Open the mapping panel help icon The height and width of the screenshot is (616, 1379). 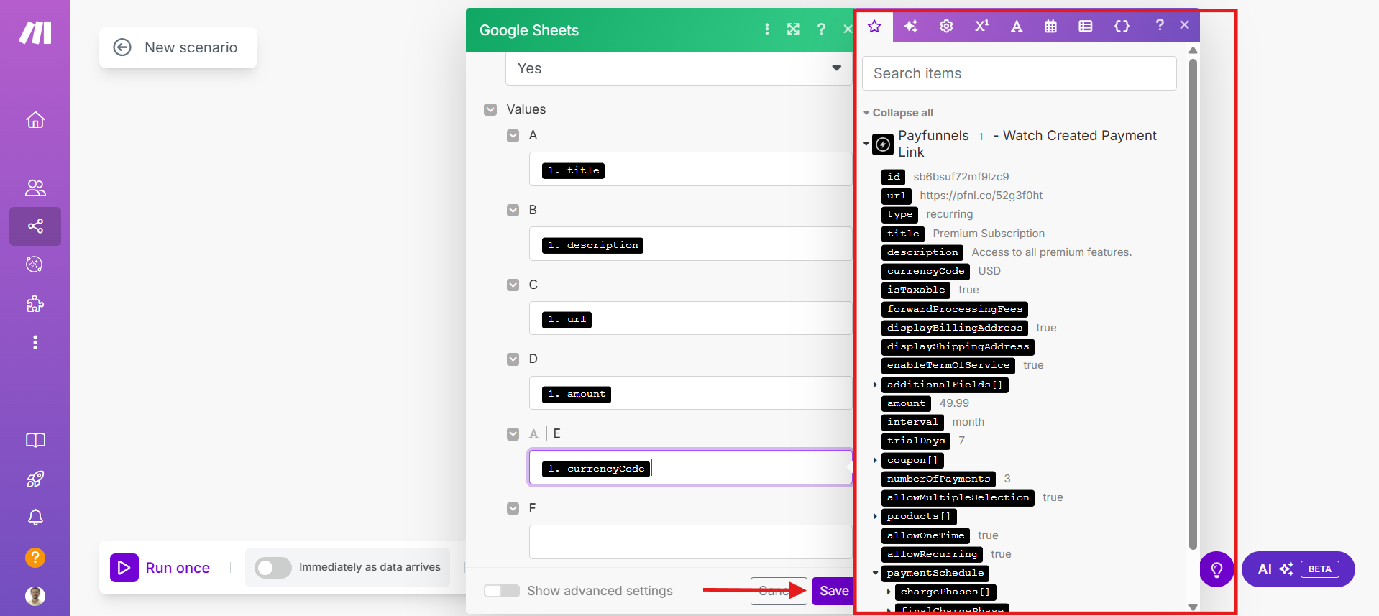tap(1159, 25)
